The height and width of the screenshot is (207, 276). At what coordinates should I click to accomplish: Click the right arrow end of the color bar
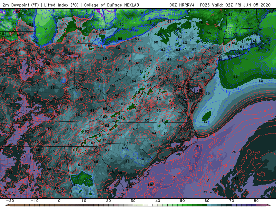[269, 205]
